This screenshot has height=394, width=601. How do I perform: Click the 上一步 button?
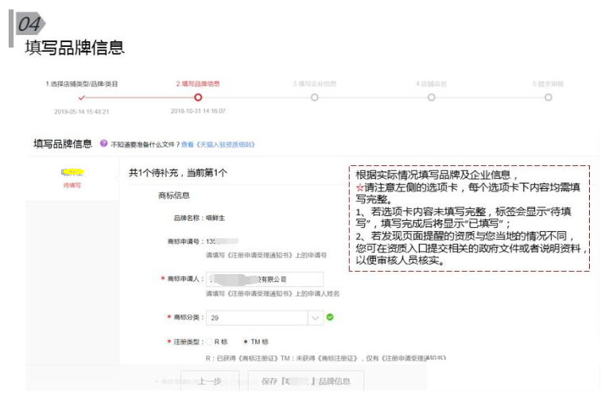click(210, 381)
